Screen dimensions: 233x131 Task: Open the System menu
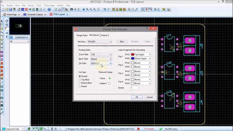60,5
